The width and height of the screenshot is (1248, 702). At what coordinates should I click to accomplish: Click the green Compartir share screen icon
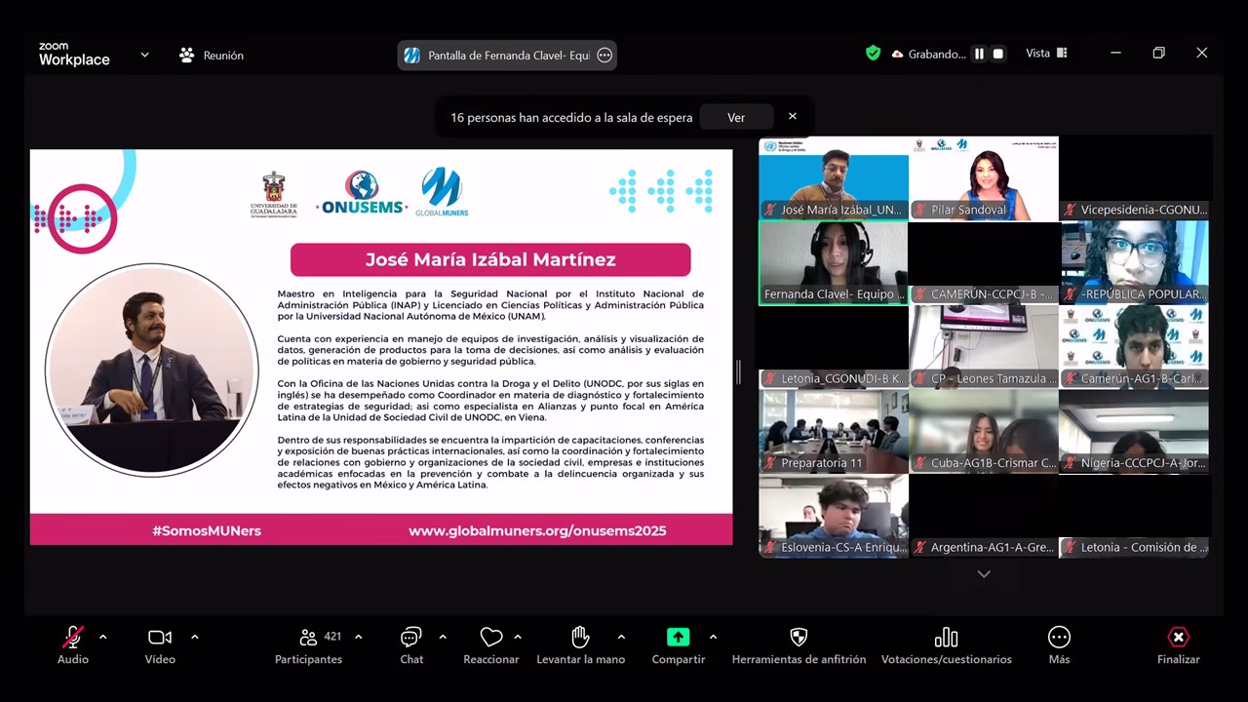678,638
